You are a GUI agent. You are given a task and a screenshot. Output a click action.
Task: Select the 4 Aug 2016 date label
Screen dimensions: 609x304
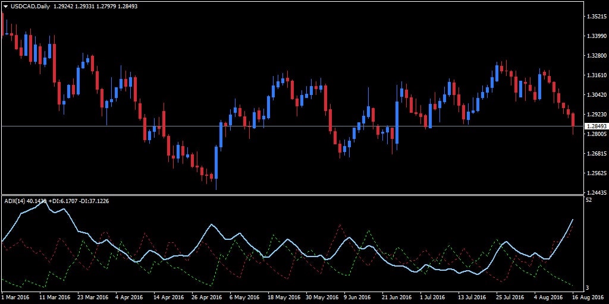[x=548, y=297]
